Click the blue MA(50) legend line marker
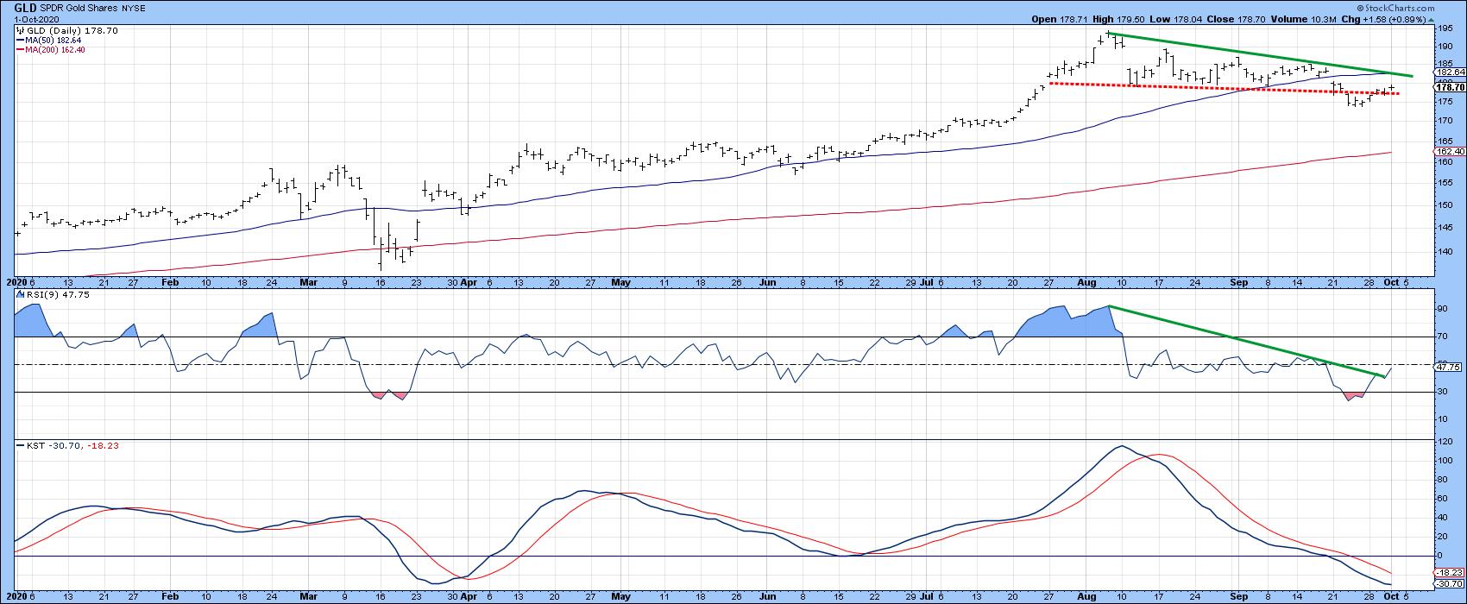The image size is (1467, 604). (x=21, y=41)
